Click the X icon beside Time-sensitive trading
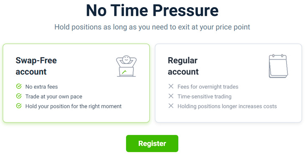The image size is (305, 158). coord(171,96)
